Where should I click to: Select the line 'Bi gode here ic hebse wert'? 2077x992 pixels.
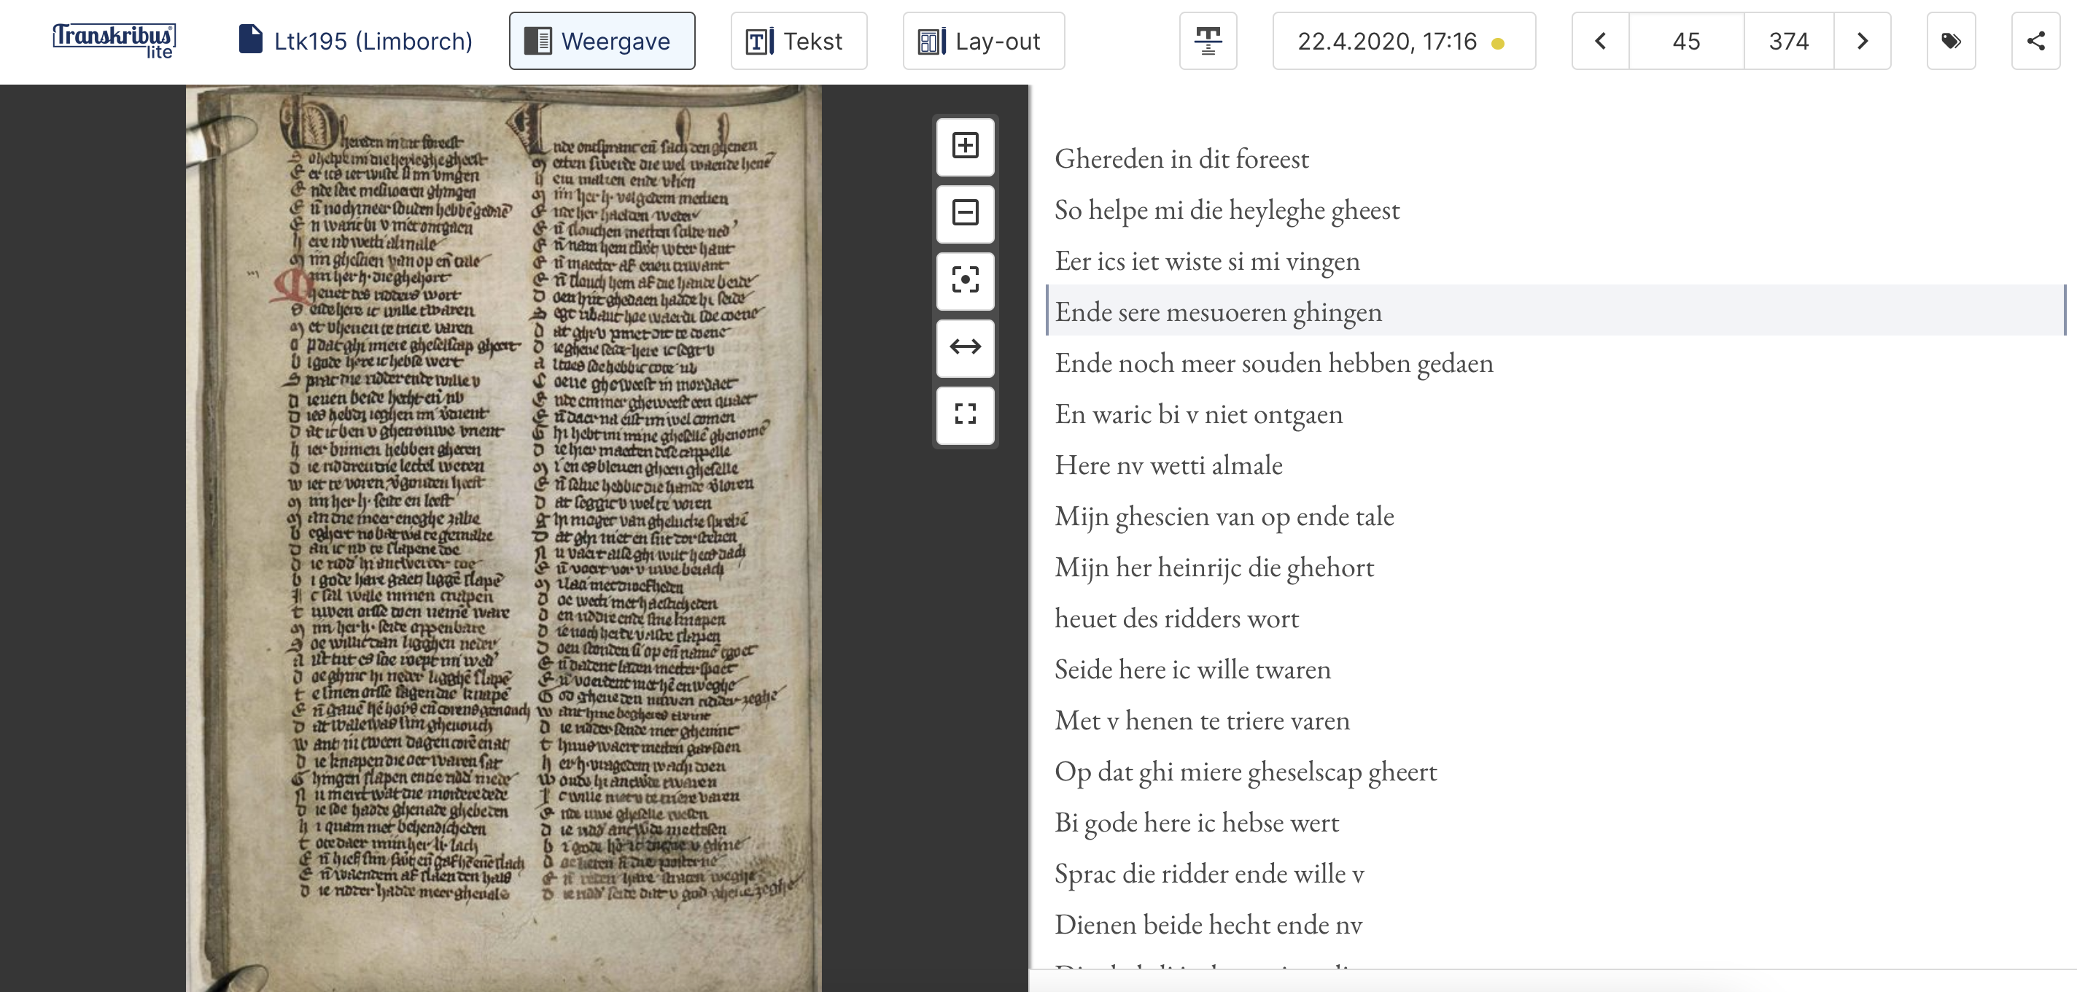point(1197,823)
